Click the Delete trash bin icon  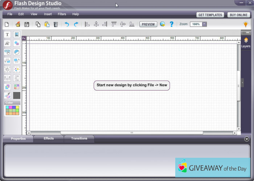pyautogui.click(x=56, y=24)
